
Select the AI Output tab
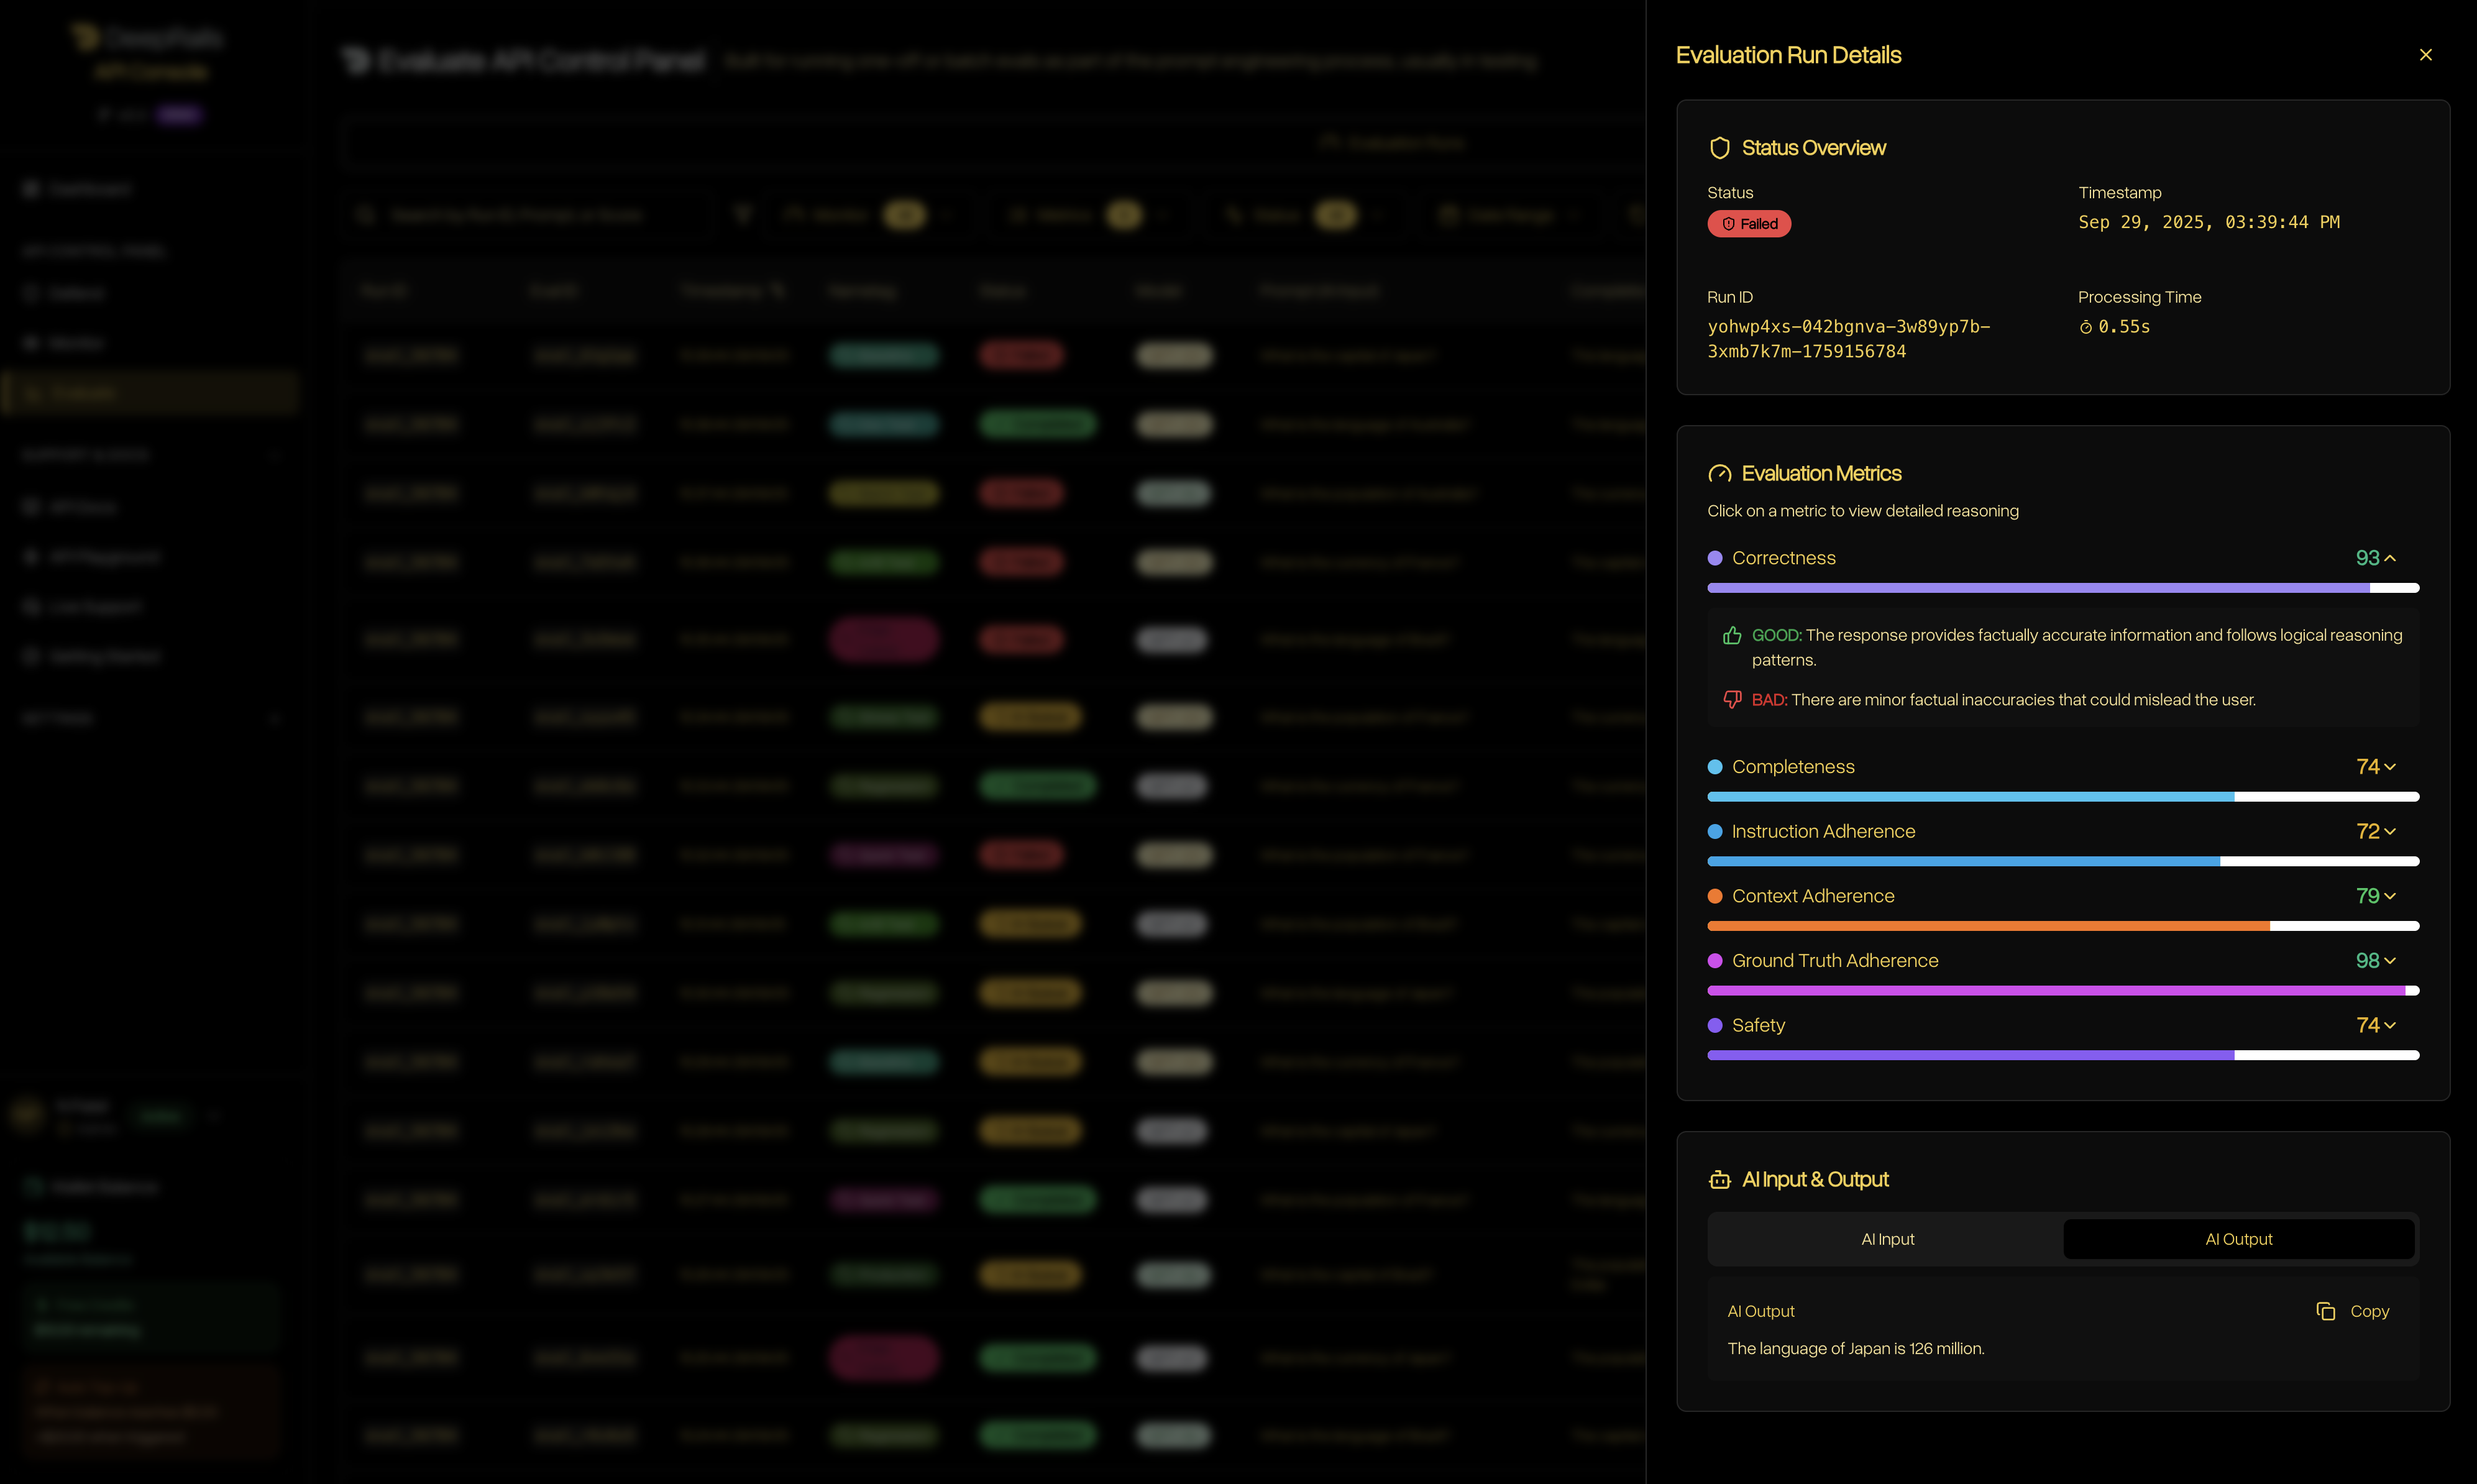(x=2238, y=1240)
